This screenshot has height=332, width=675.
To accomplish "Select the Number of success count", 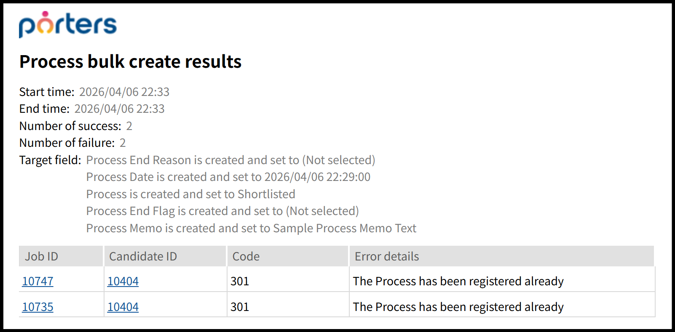I will [129, 126].
